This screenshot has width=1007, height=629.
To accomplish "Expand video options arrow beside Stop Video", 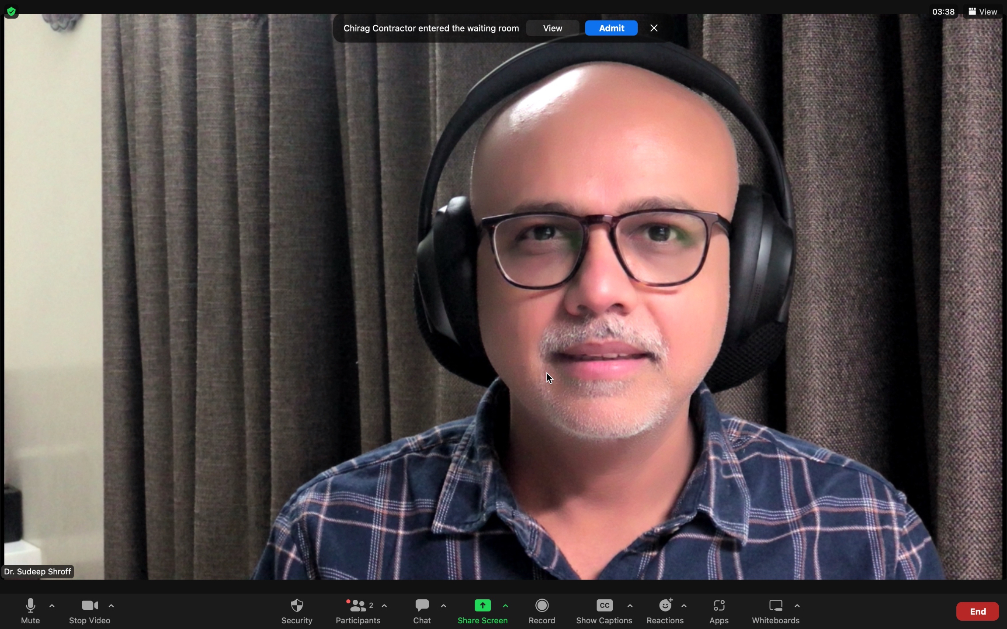I will click(x=111, y=606).
